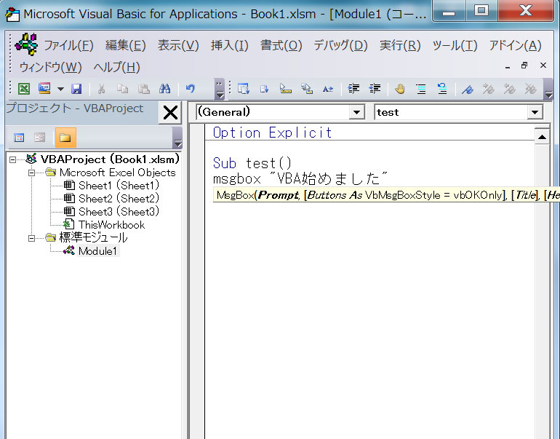Image resolution: width=560 pixels, height=439 pixels.
Task: Click the Clear All Bookmarks icon
Action: (x=531, y=89)
